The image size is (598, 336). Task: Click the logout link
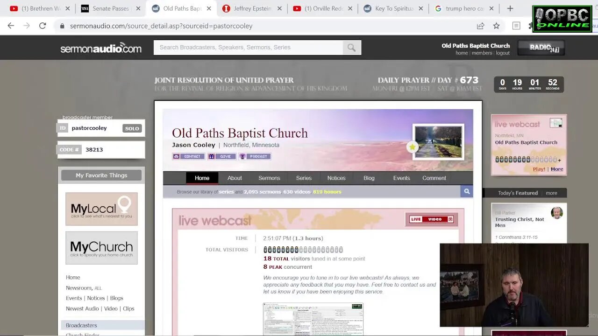coord(503,53)
